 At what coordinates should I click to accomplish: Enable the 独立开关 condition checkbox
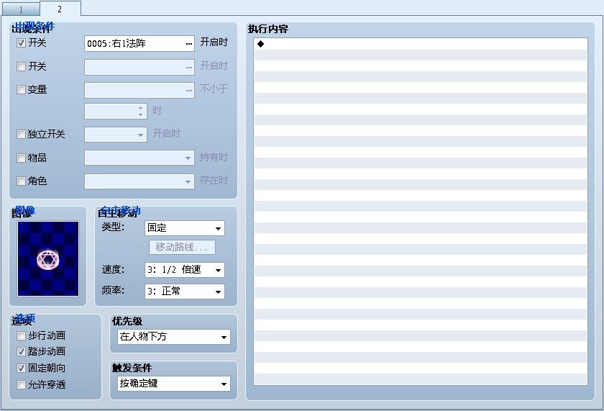21,135
